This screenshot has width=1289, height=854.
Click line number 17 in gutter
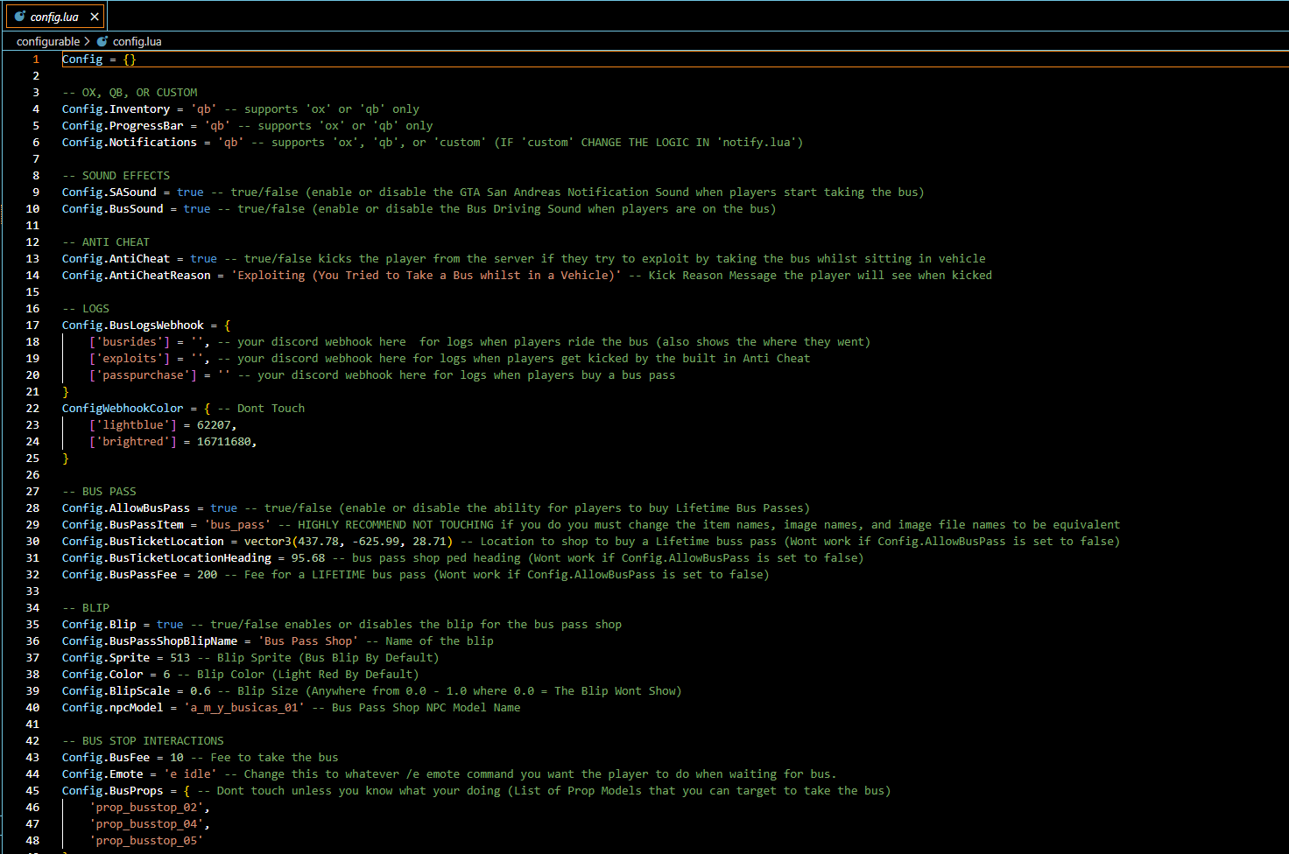pos(32,325)
